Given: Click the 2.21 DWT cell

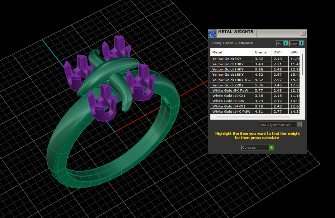Looking at the screenshot, I should (x=280, y=64).
